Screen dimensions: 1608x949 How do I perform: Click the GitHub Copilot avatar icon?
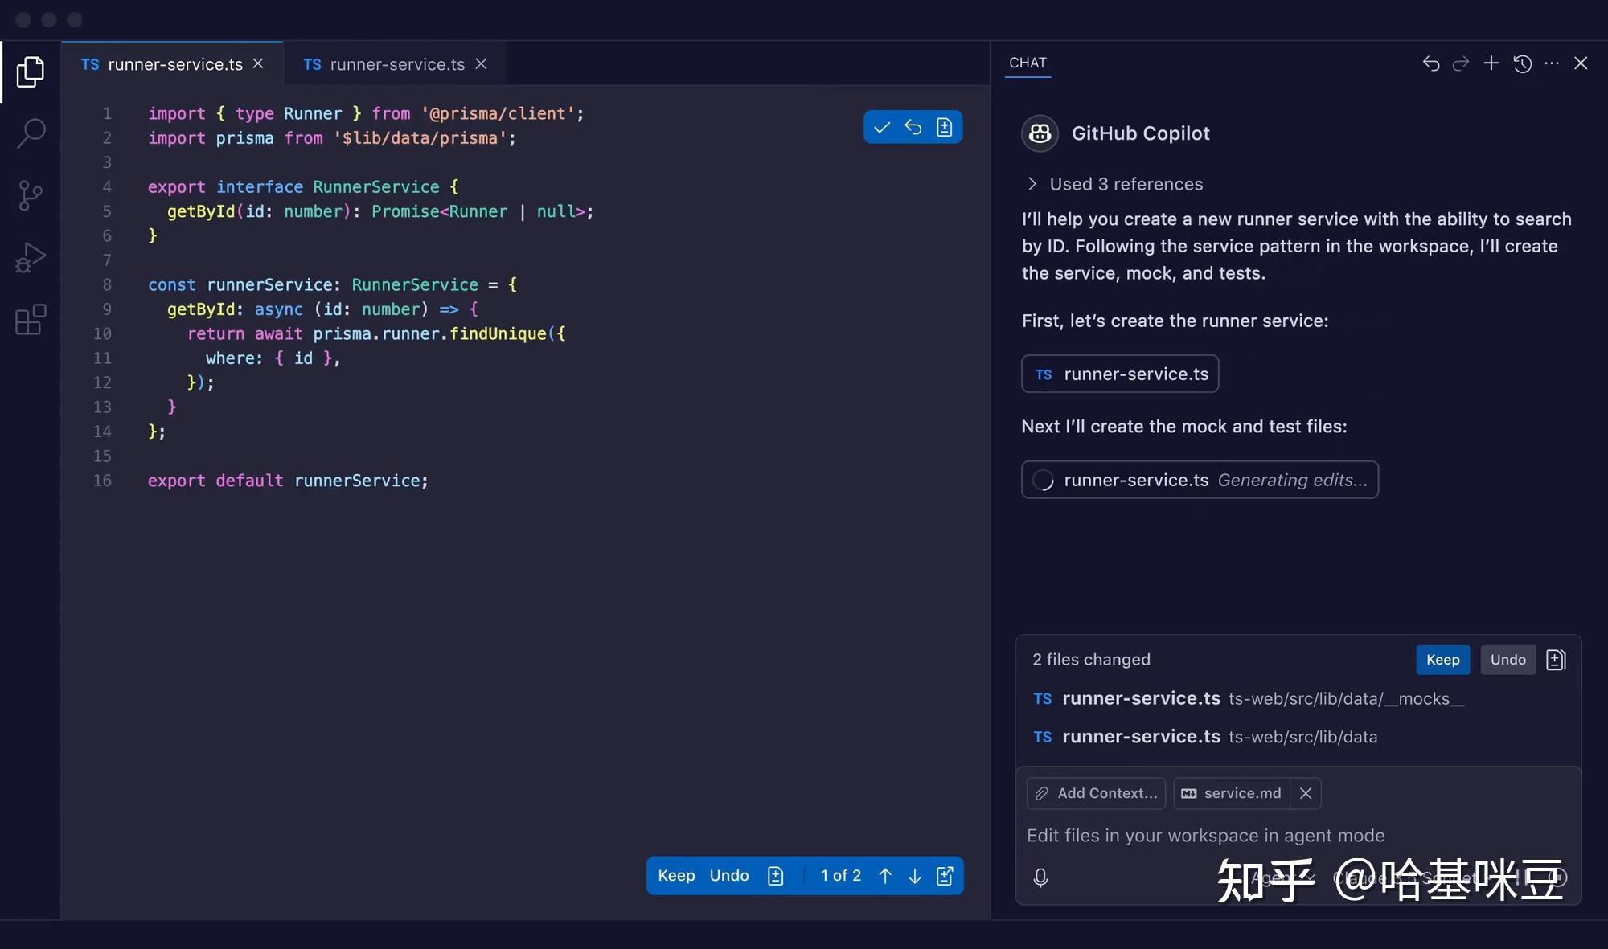(1040, 133)
